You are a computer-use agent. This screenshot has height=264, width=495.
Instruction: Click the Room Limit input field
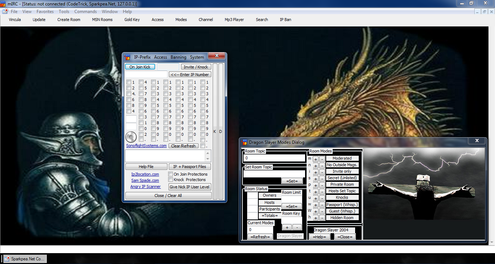click(292, 199)
